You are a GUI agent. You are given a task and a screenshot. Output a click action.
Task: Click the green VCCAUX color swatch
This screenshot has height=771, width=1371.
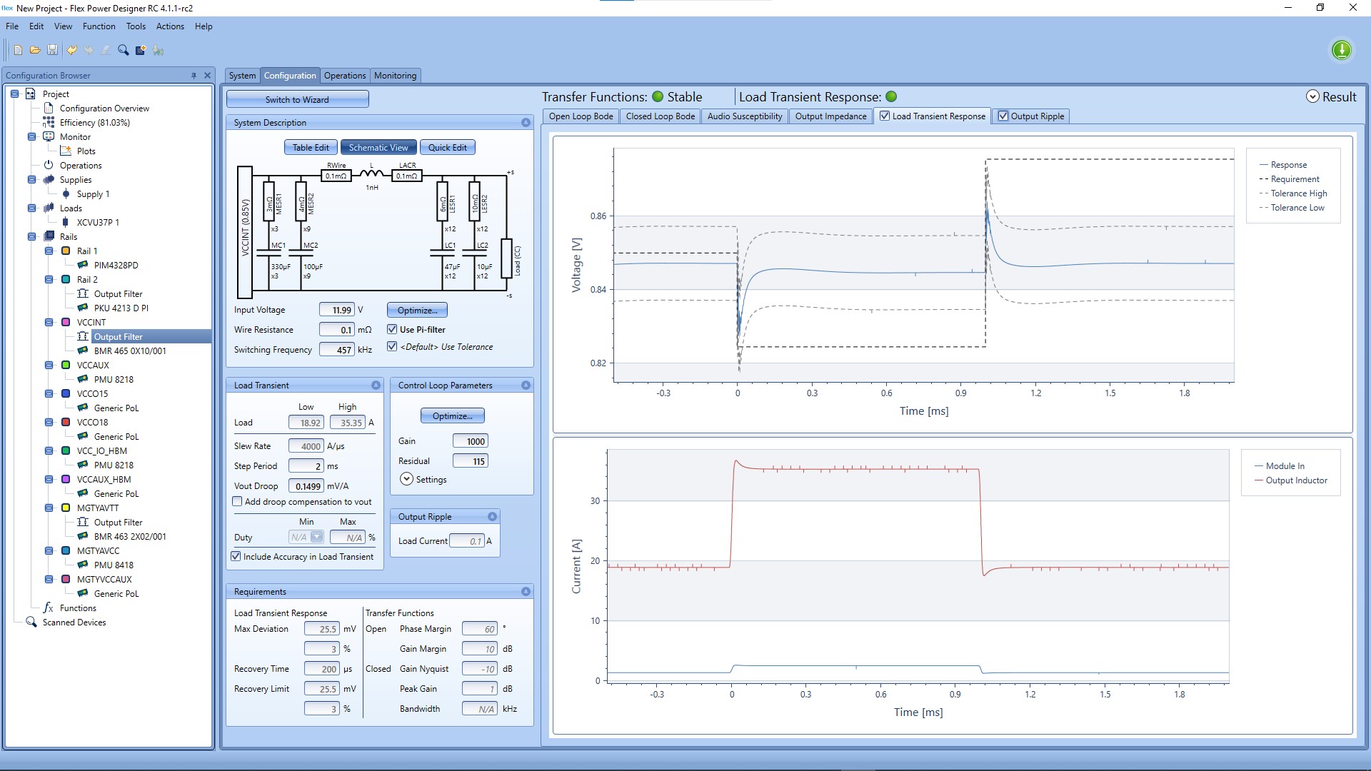66,365
